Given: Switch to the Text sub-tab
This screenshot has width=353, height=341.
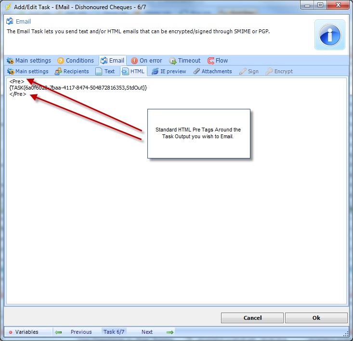Looking at the screenshot, I should point(105,71).
